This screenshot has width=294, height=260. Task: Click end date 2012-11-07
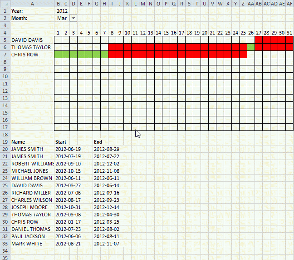107,244
